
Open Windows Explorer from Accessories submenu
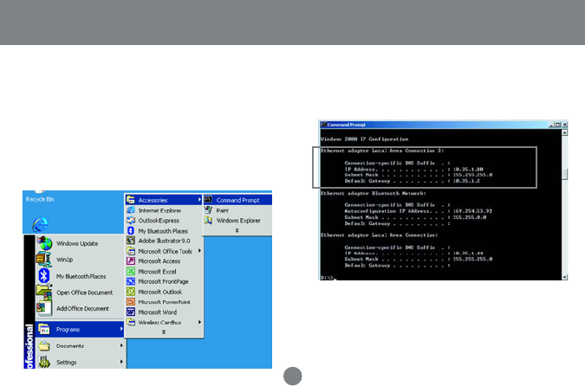coord(237,221)
